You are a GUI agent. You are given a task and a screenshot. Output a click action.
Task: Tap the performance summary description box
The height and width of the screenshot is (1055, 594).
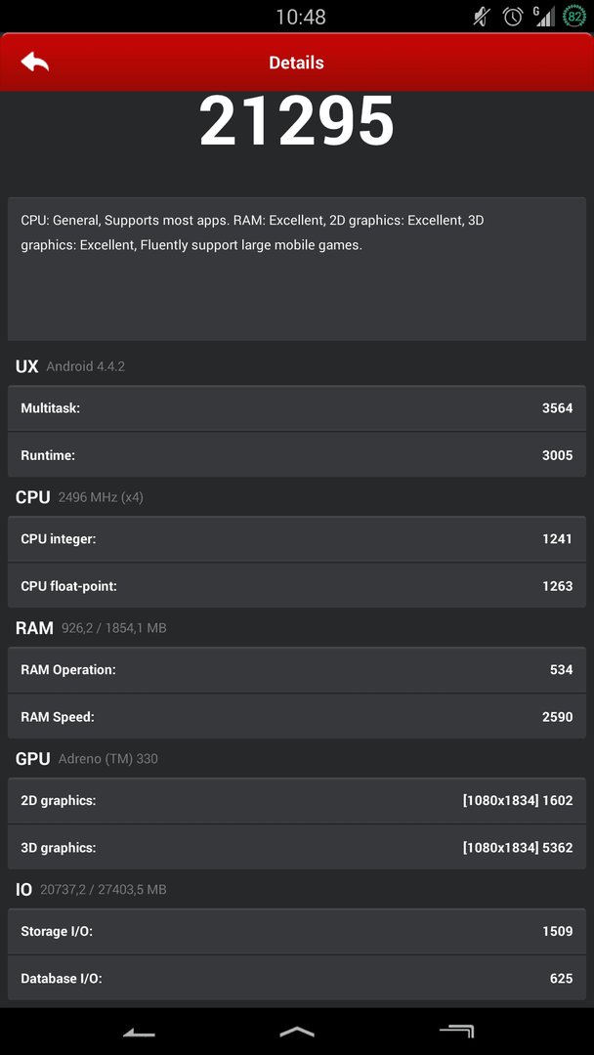click(297, 270)
